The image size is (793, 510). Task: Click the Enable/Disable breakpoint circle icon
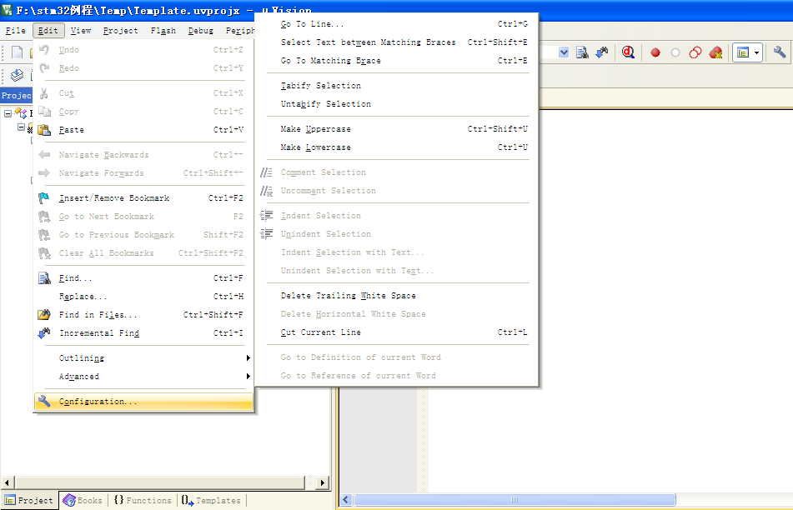pos(675,52)
